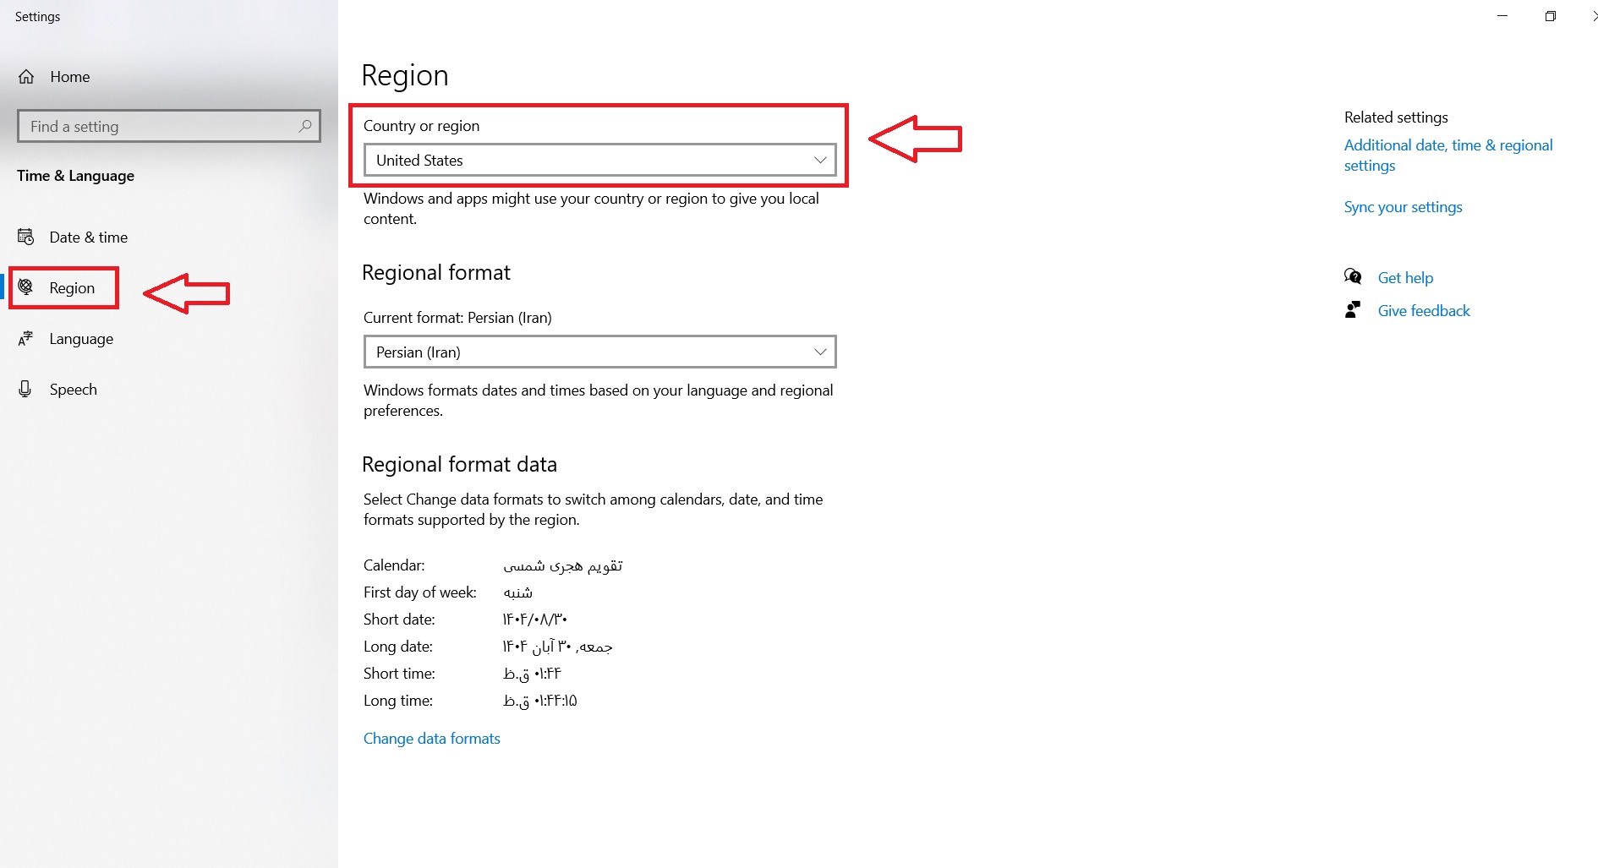
Task: Click the search magnifier icon
Action: (305, 126)
